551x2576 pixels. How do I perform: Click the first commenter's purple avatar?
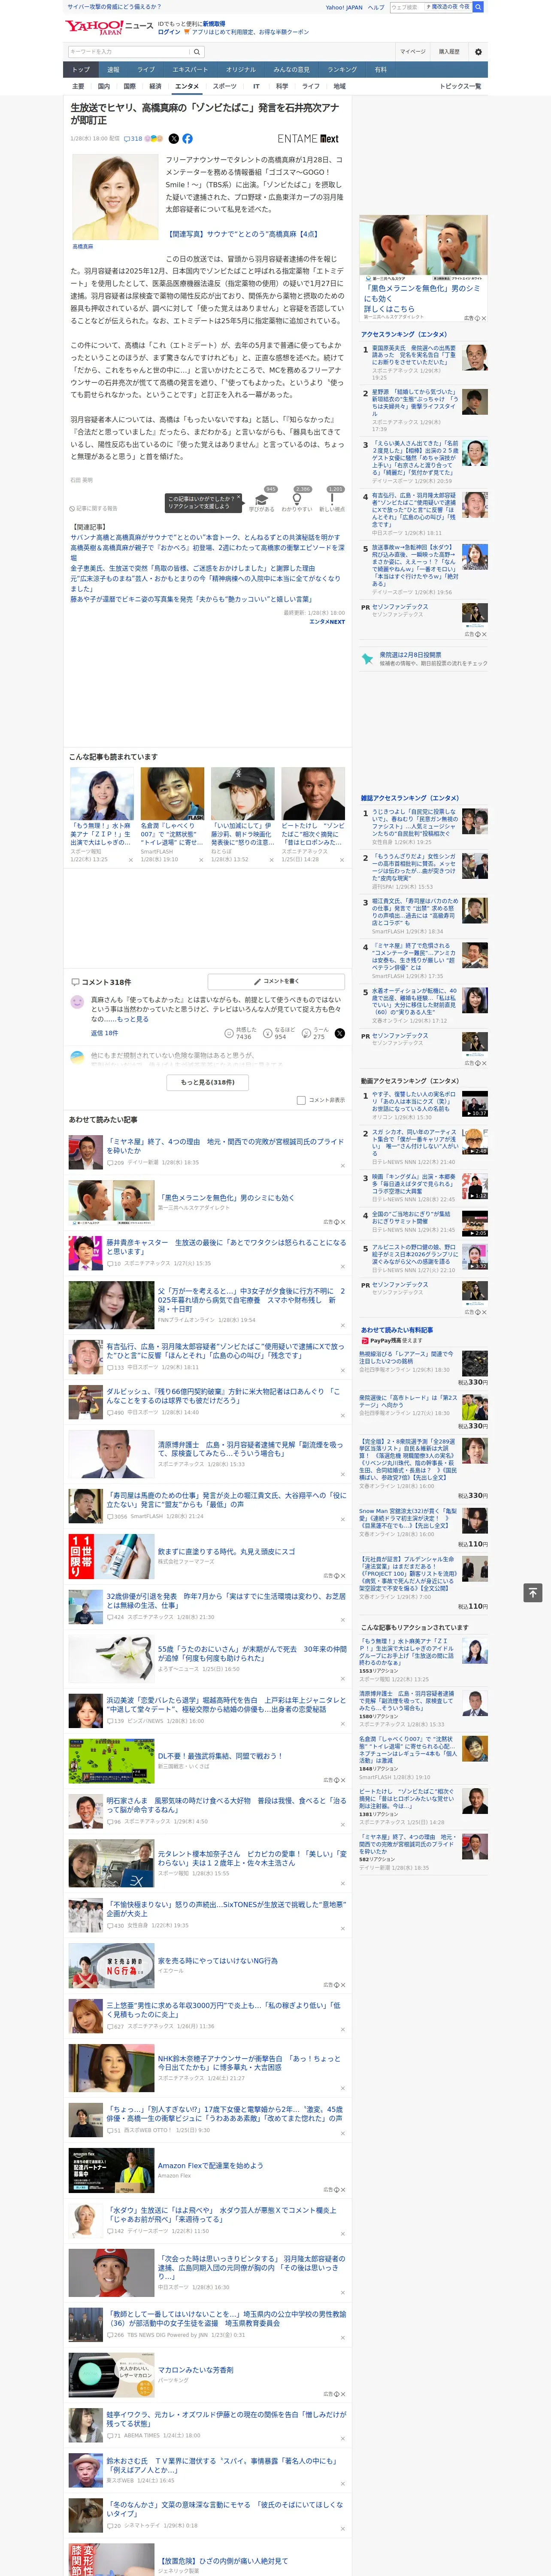click(77, 1001)
